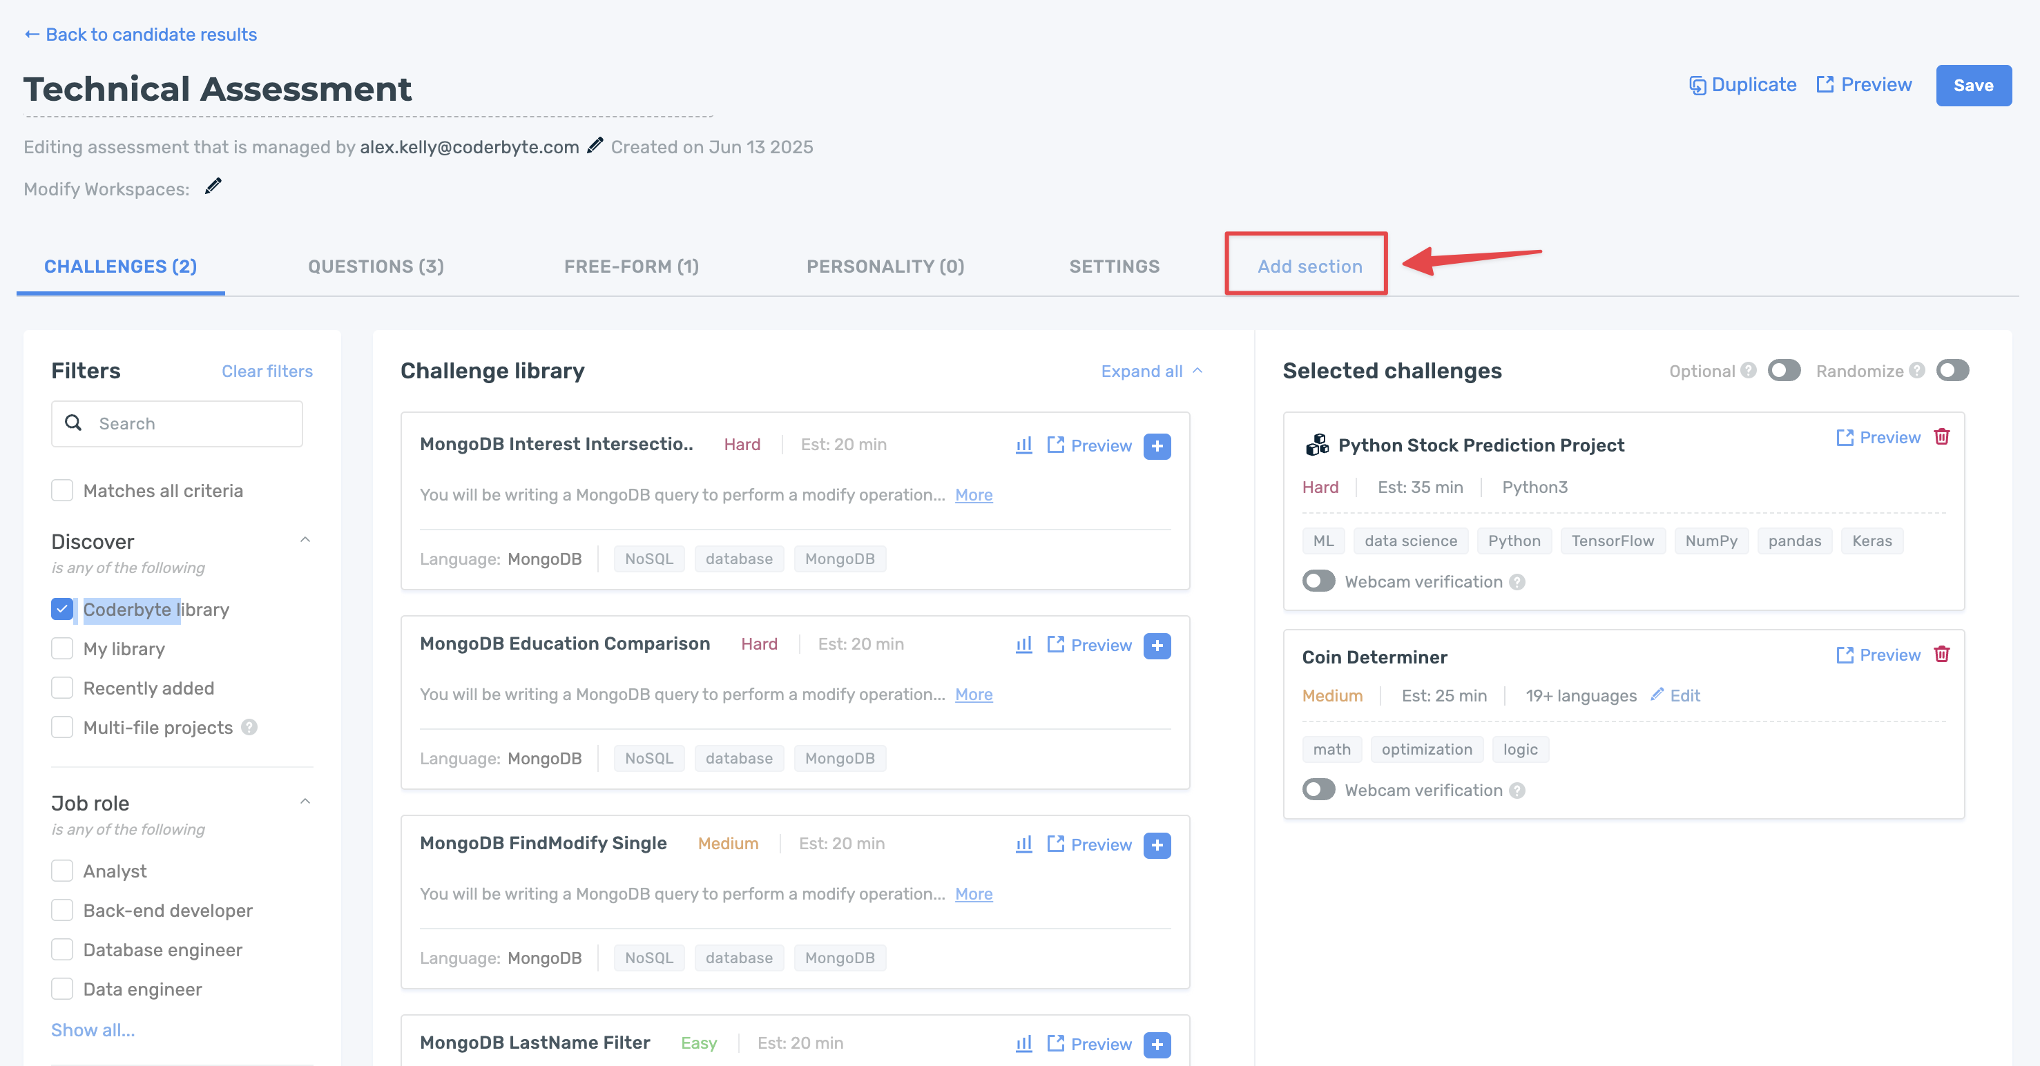The image size is (2040, 1066).
Task: Click into the filters Search field
Action: tap(194, 424)
